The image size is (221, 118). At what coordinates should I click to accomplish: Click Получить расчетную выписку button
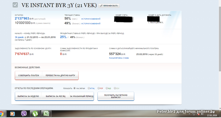pos(116,96)
